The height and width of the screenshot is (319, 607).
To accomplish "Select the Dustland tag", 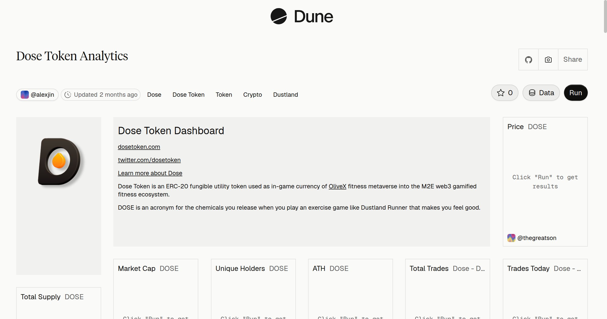I will pyautogui.click(x=286, y=95).
